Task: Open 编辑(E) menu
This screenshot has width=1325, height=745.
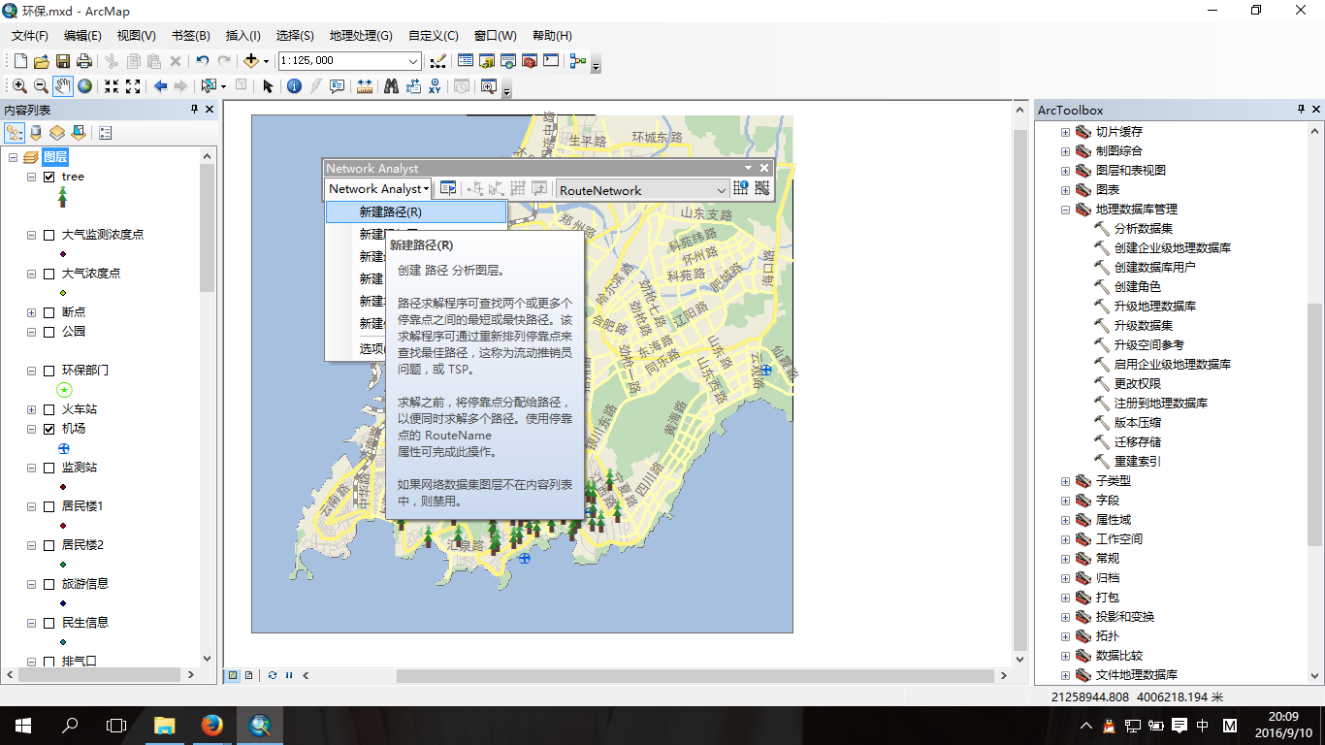Action: [82, 35]
